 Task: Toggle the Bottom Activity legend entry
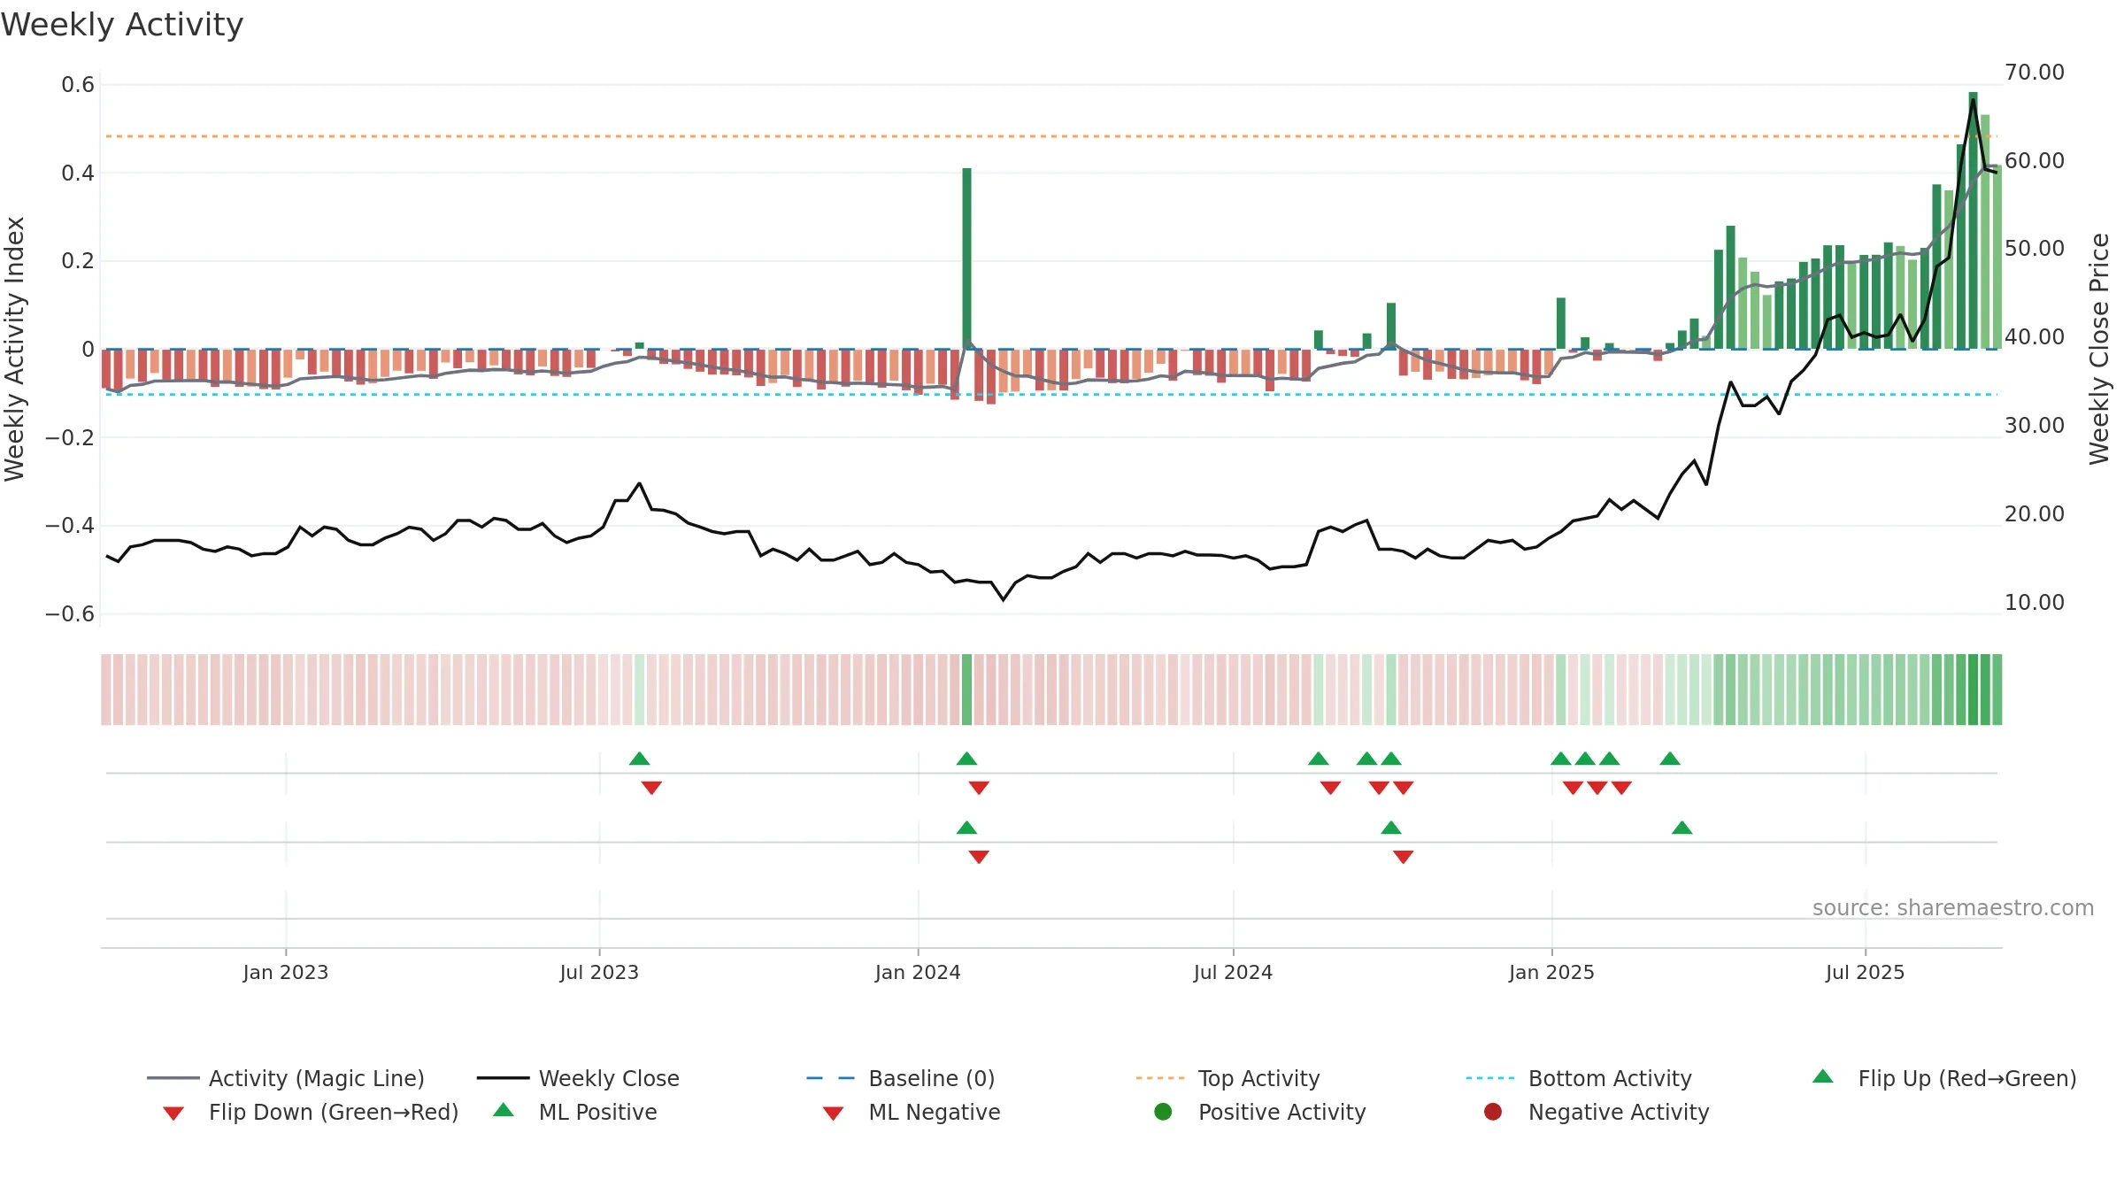1579,1078
